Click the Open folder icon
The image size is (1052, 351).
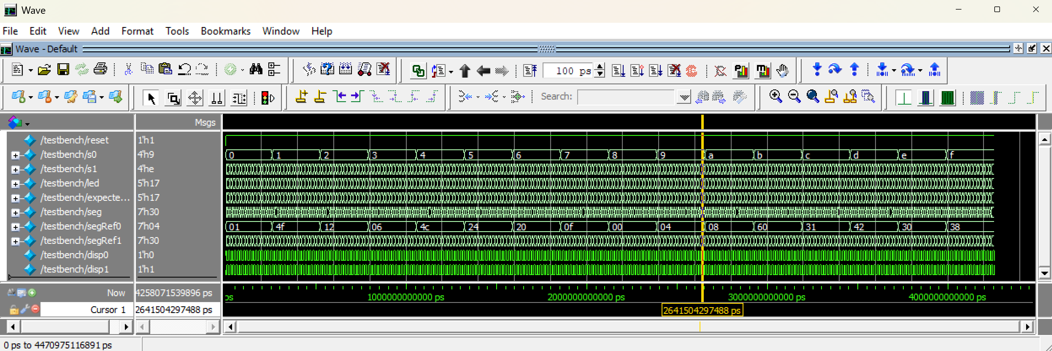[44, 70]
